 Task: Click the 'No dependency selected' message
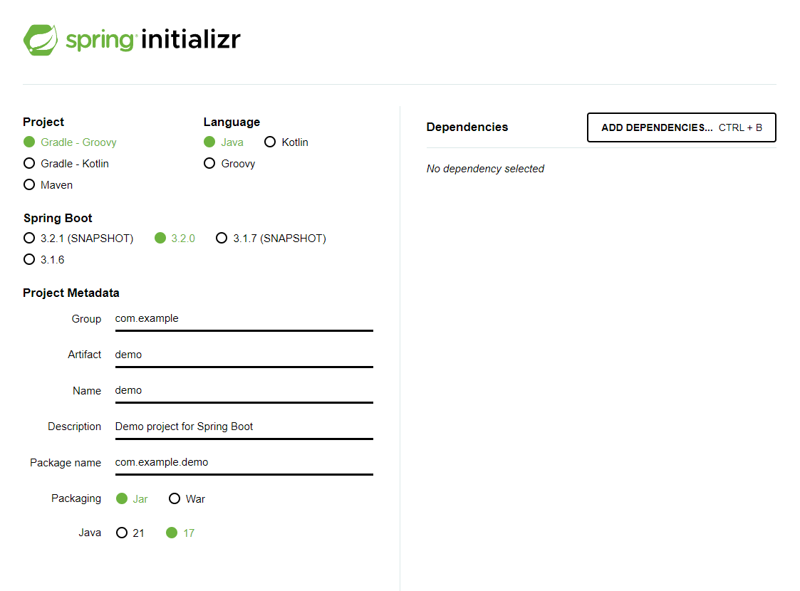[x=485, y=169]
